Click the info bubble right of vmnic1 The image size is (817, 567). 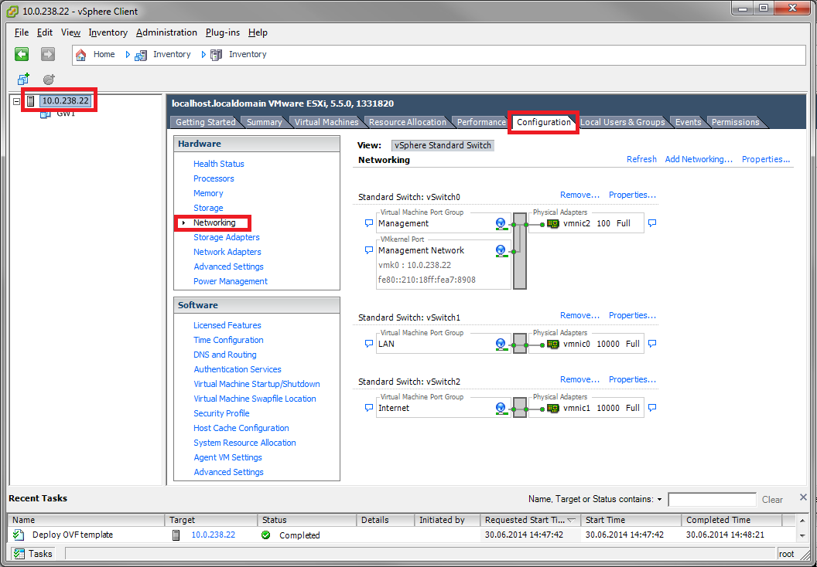pos(652,408)
